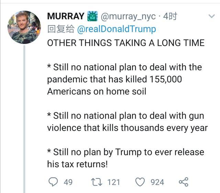Click the tax returns paragraph text
The height and width of the screenshot is (193, 220).
[125, 158]
